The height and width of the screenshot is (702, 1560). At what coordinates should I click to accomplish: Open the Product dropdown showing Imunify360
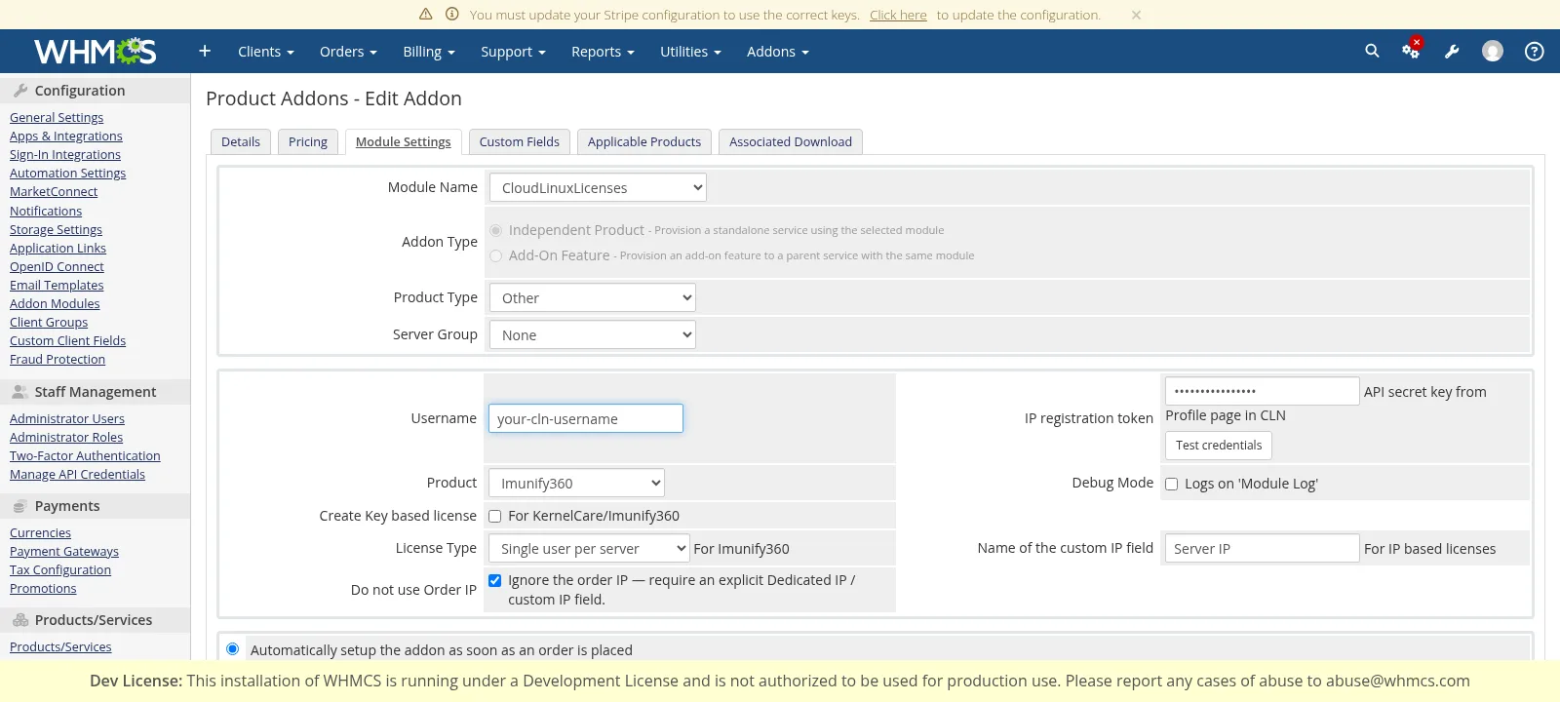click(576, 483)
